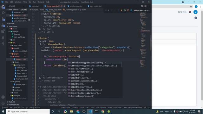This screenshot has width=203, height=114.
Task: Click the Open Changes icon in editor toolbar
Action: coord(142,6)
